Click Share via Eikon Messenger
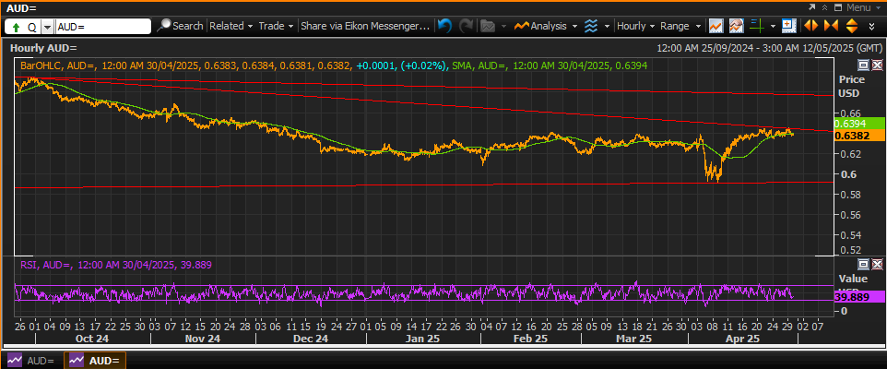 [365, 26]
